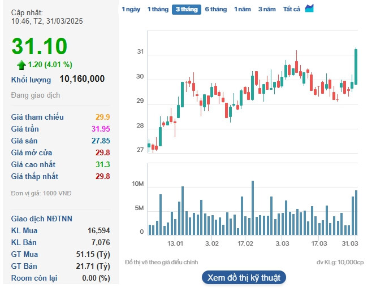Click the Giá trần value 31.95
Viewport: 376px width, 288px height.
click(99, 129)
